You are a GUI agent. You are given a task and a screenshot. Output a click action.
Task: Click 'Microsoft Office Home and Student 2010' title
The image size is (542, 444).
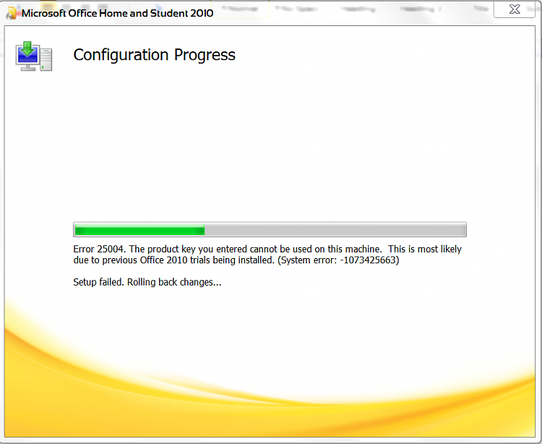click(118, 13)
